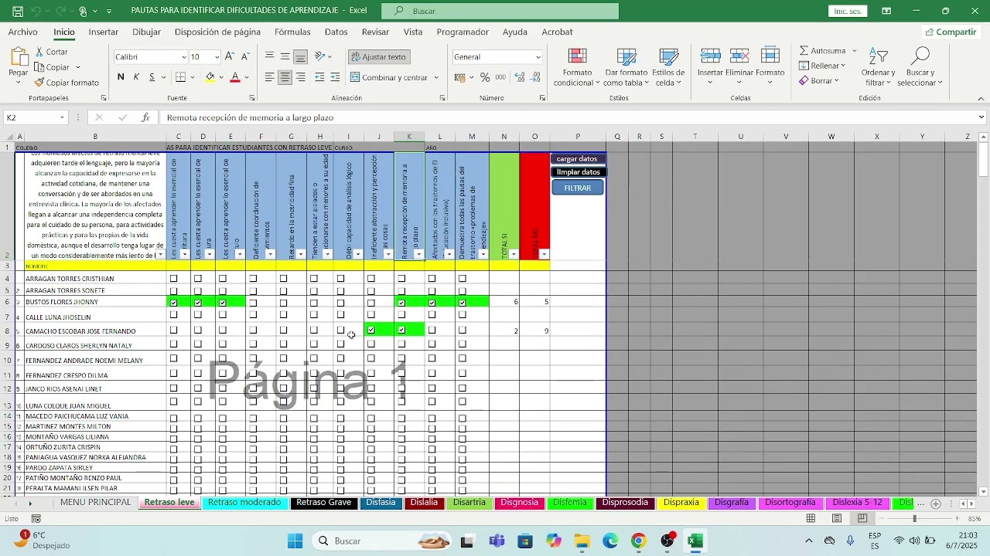The image size is (990, 556).
Task: Open the Format (Formato) cells icon
Action: (x=770, y=56)
